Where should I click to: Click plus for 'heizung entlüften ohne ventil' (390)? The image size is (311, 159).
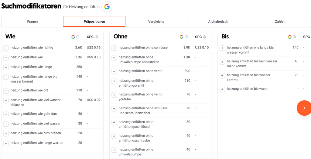click(114, 71)
